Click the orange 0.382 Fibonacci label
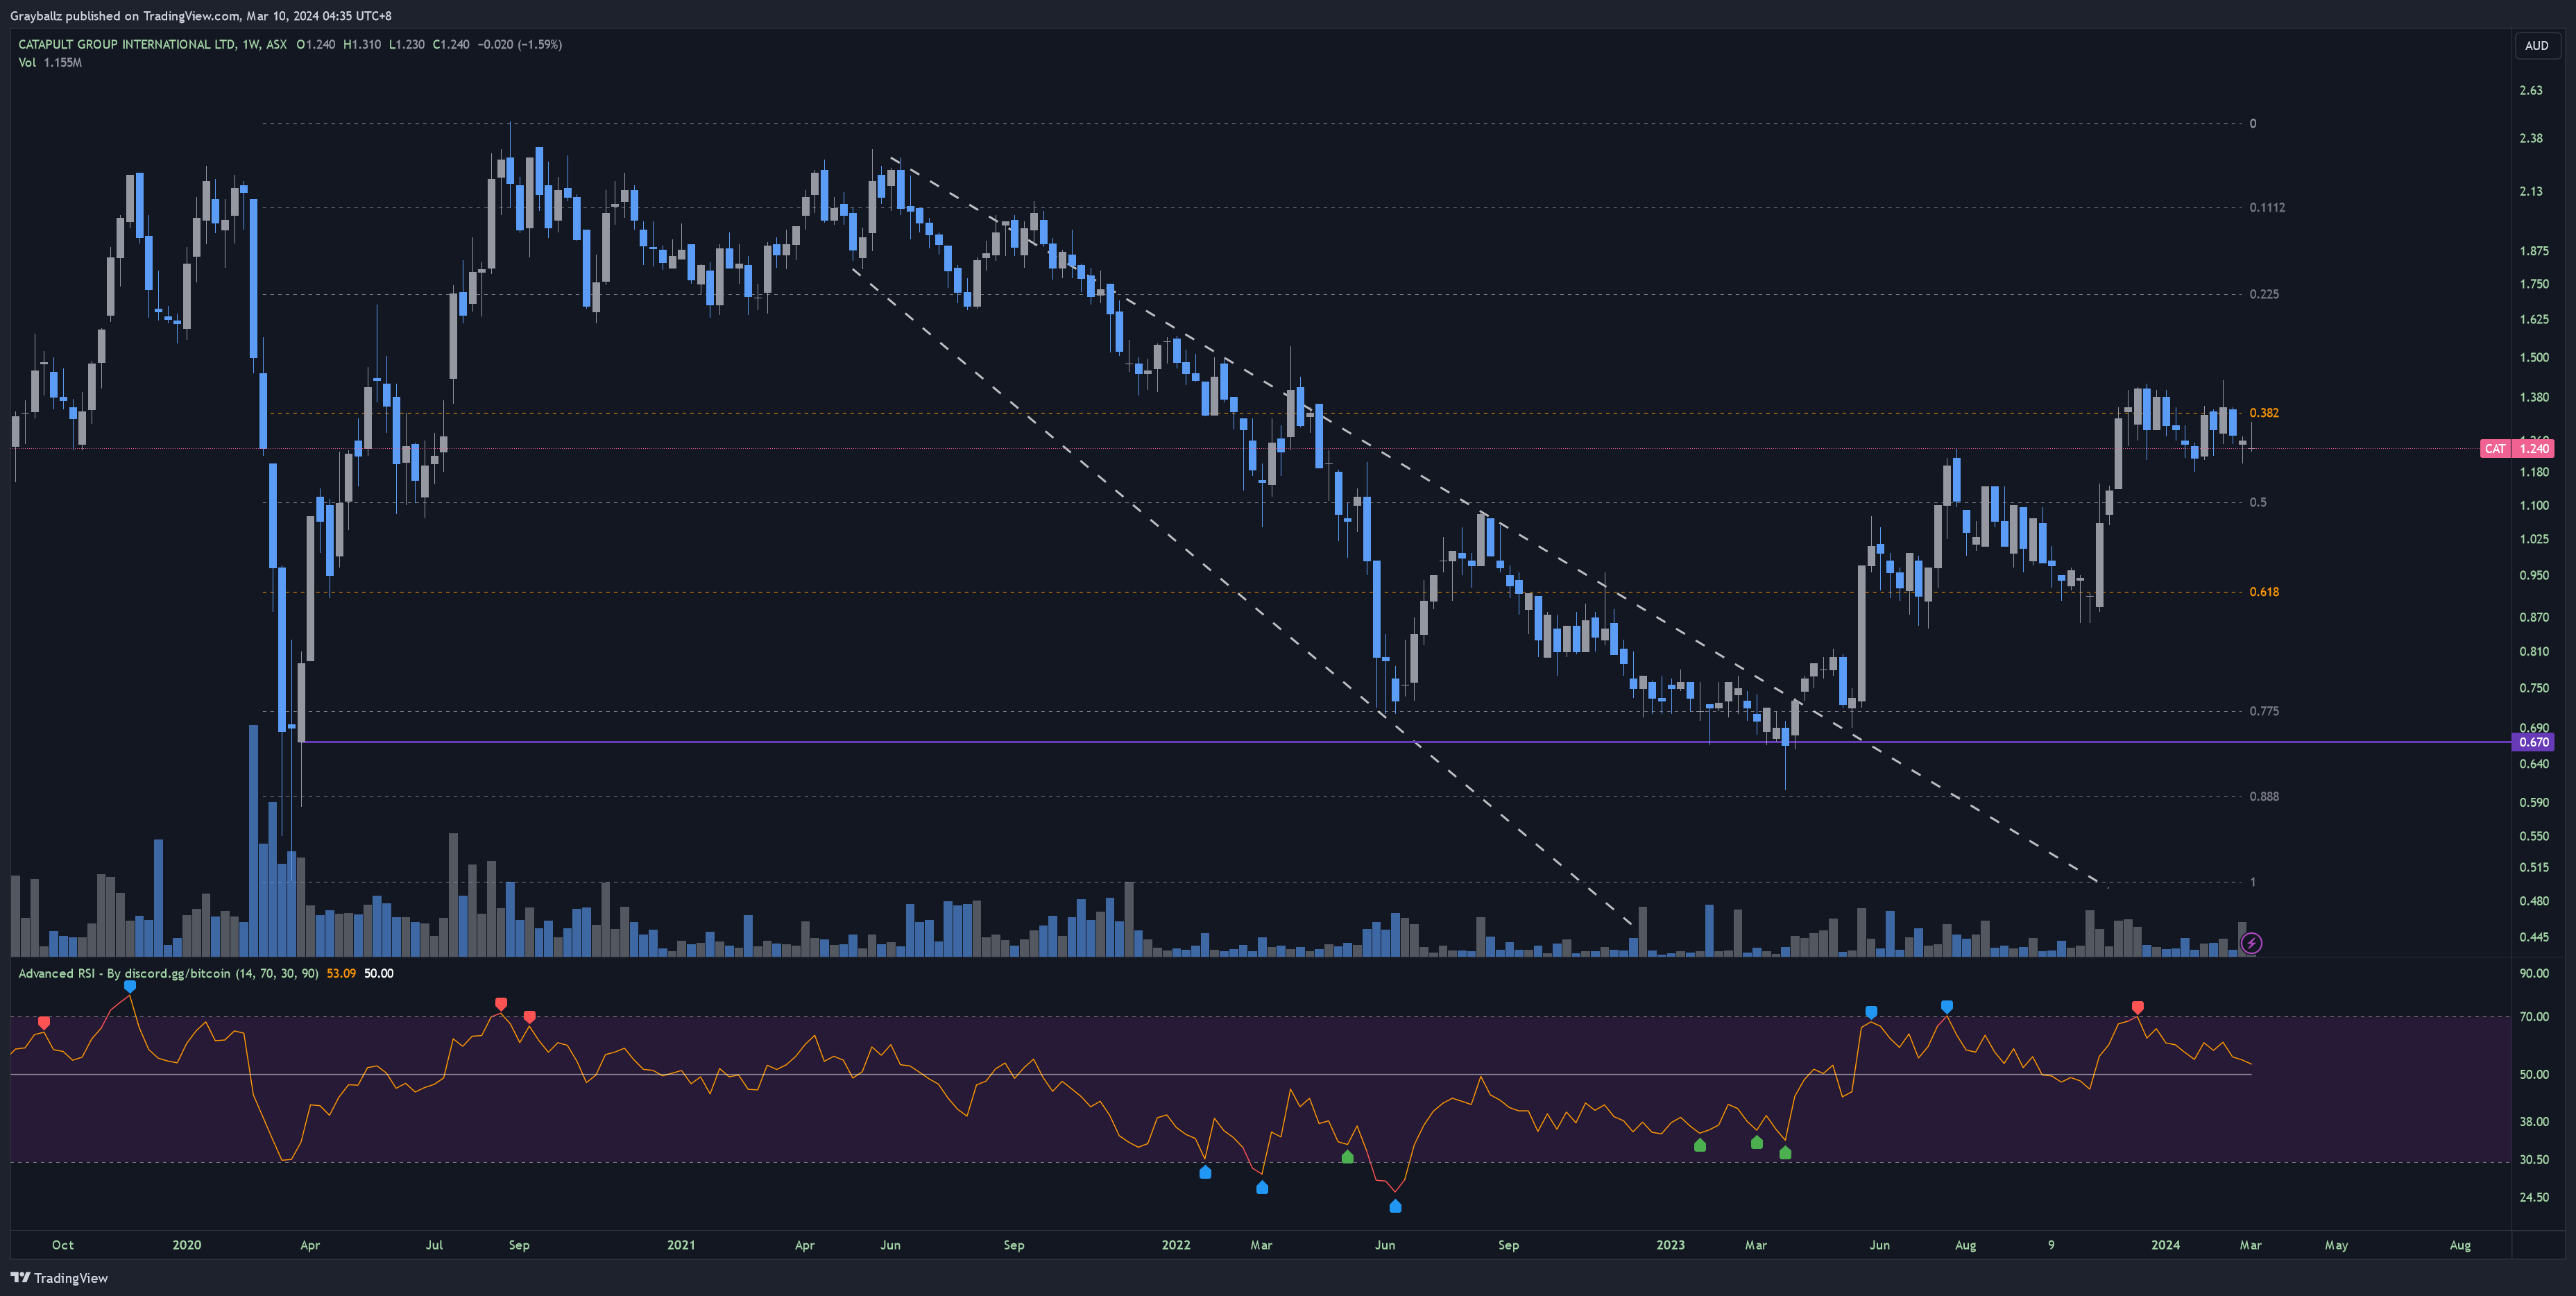The width and height of the screenshot is (2576, 1296). [x=2264, y=412]
